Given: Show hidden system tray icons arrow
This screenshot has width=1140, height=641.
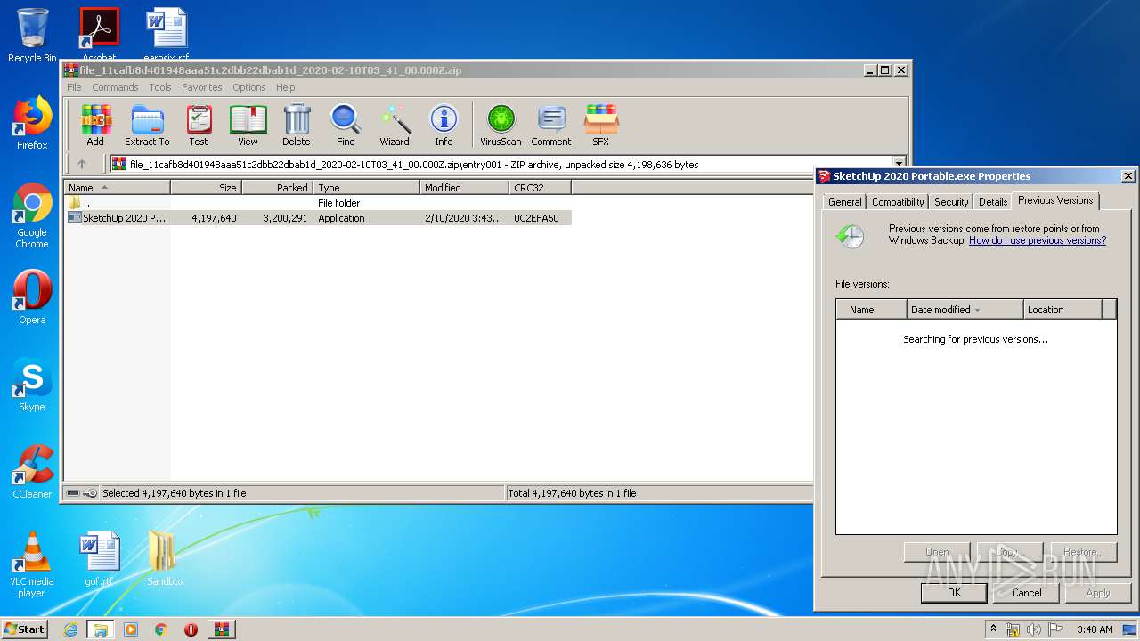Looking at the screenshot, I should click(994, 629).
